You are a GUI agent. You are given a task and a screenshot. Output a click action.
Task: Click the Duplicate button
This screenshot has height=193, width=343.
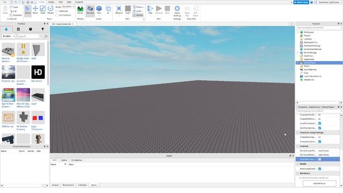(16, 15)
